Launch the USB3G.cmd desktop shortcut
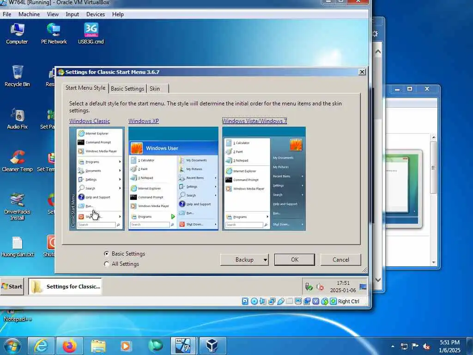This screenshot has height=355, width=473. [x=91, y=34]
